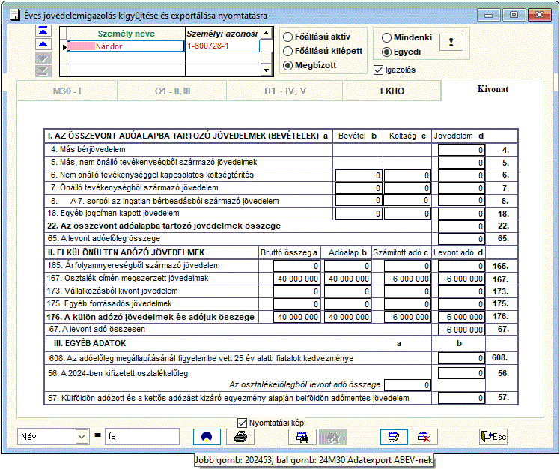560x469 pixels.
Task: Click row 4 Más bérjövedelem Jövedelem field
Action: tap(461, 150)
